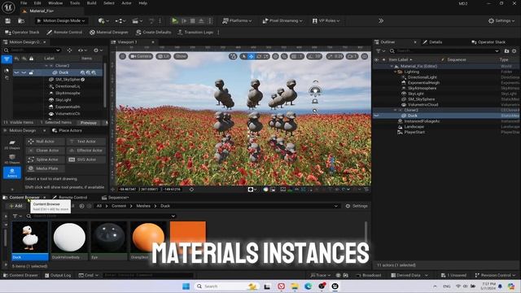Click the Null Actor button
The image size is (521, 293).
(x=46, y=142)
